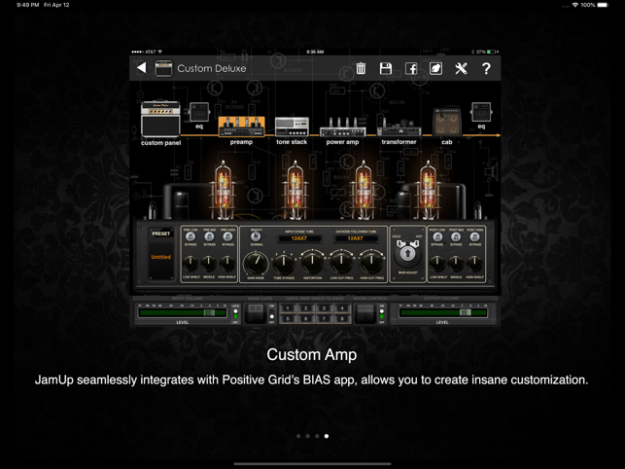Open the Untitled preset selector
This screenshot has height=469, width=625.
[161, 257]
